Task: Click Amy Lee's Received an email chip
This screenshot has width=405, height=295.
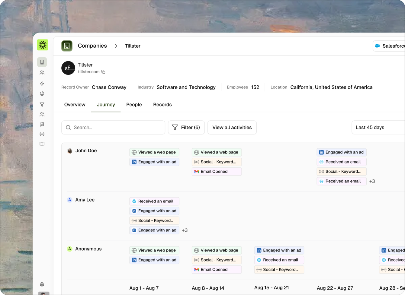Action: pyautogui.click(x=154, y=201)
